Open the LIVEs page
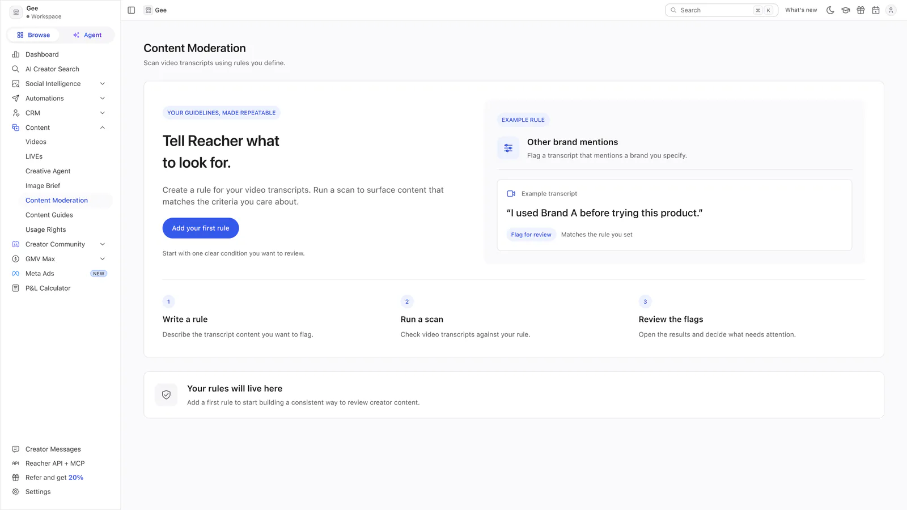907x510 pixels. click(34, 156)
